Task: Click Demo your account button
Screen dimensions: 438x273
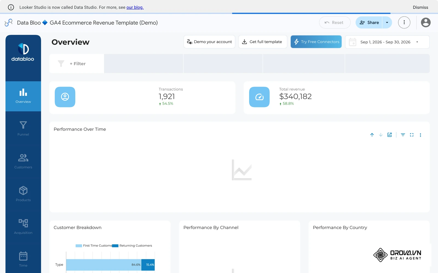Action: click(x=209, y=42)
